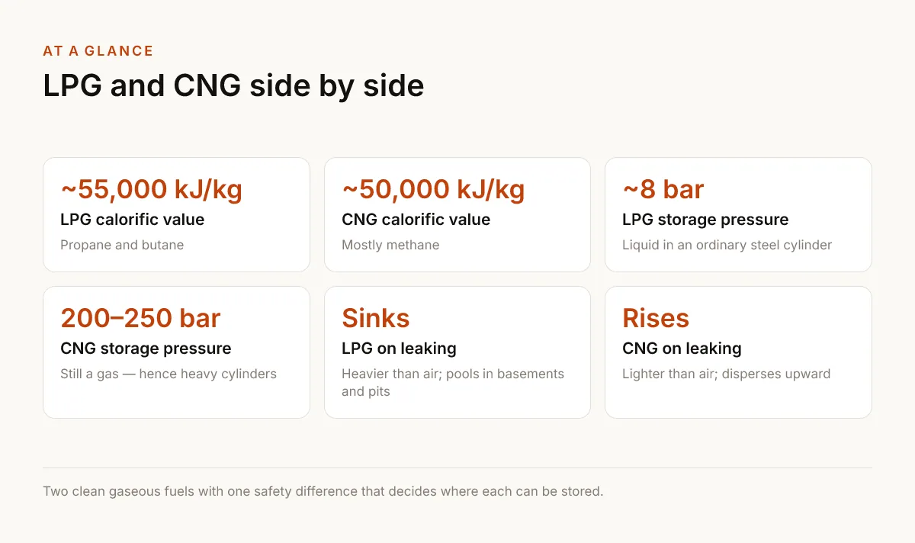
Task: Open the ~55,000 kJ/kg card
Action: [176, 214]
